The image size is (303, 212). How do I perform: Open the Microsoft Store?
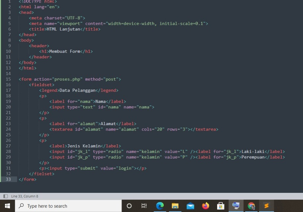(x=221, y=206)
